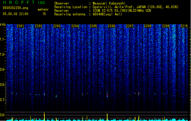191x121 pixels.
Task: Click the time marker 2201
Action: click(x=20, y=26)
